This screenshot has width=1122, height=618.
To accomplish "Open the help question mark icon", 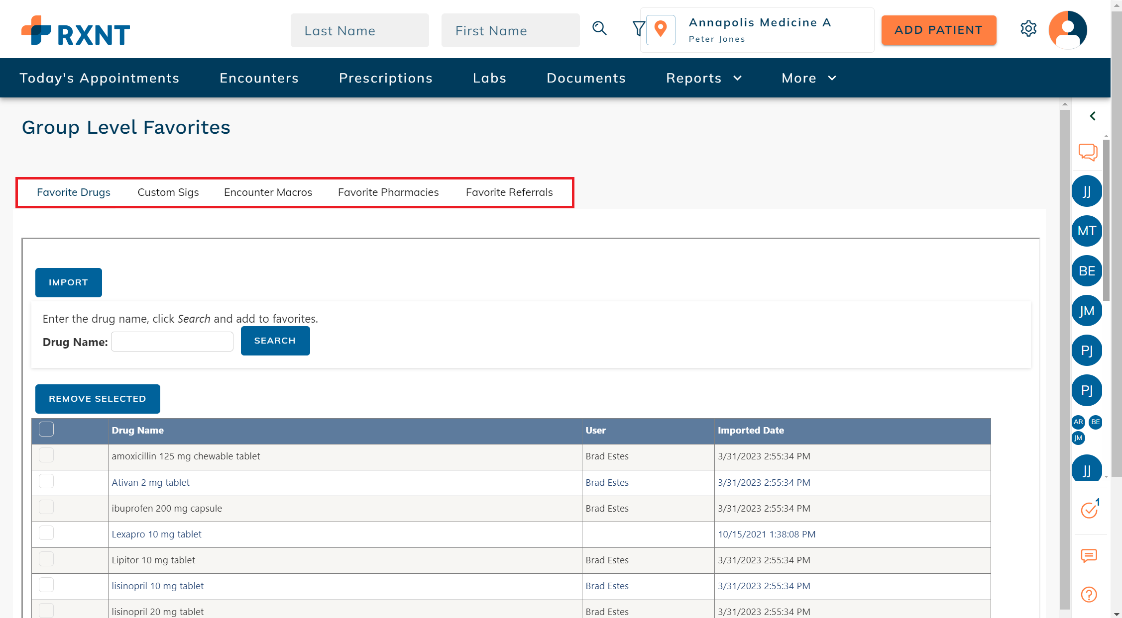I will [x=1089, y=595].
